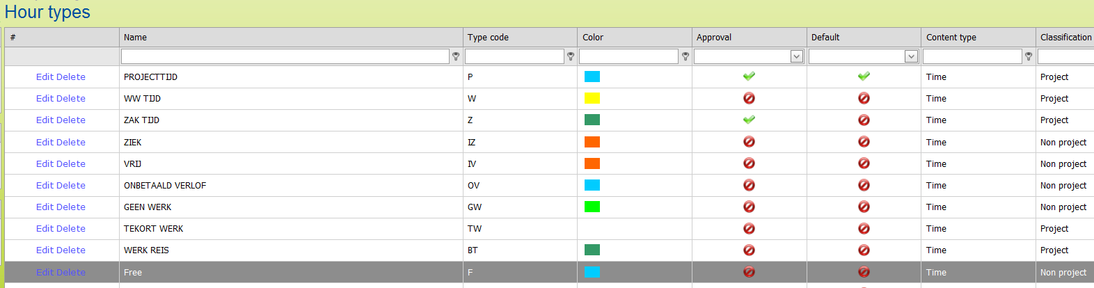This screenshot has width=1094, height=288.
Task: Sort by the Type code column header
Action: (x=488, y=38)
